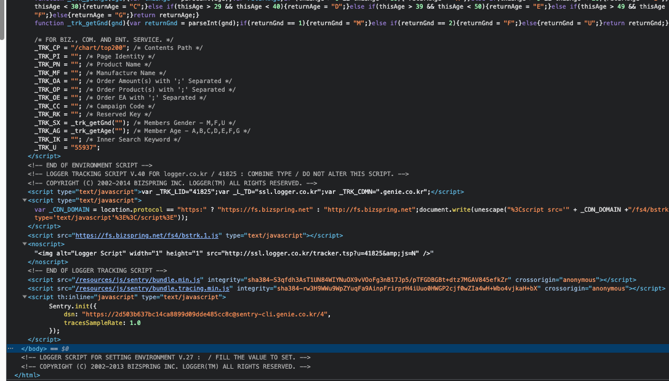
Task: Click the function _trk_getGnd(gnd) code line
Action: pos(351,23)
